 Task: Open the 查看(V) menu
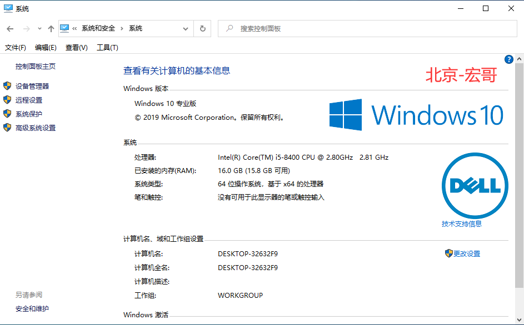click(77, 48)
